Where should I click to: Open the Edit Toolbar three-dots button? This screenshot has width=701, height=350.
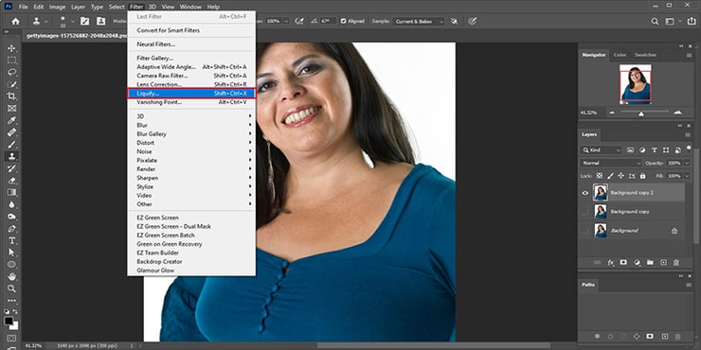click(x=11, y=301)
